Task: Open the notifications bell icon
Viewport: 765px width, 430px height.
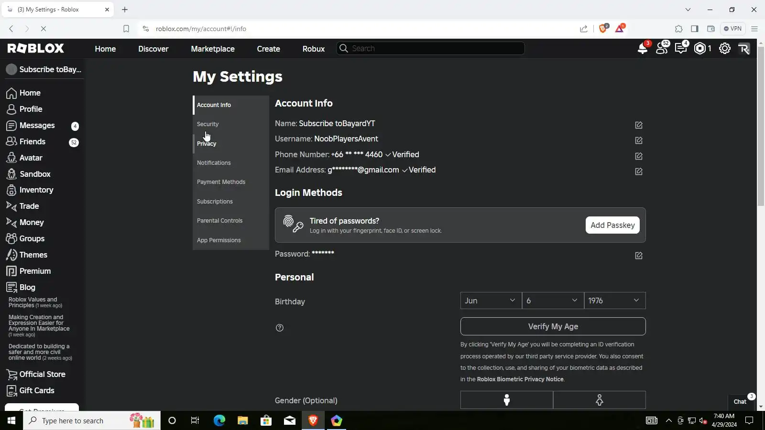Action: pos(643,48)
